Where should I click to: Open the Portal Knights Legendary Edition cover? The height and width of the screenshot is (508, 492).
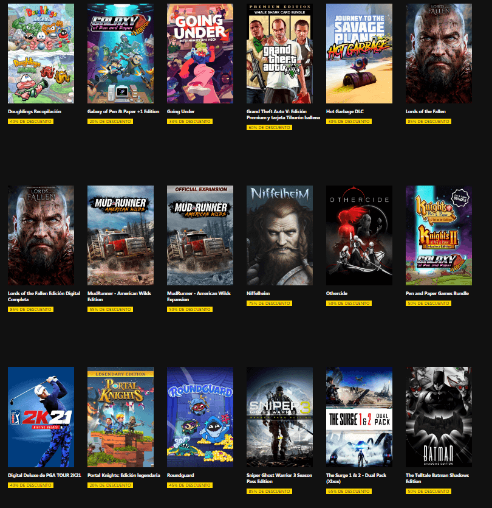coord(120,417)
